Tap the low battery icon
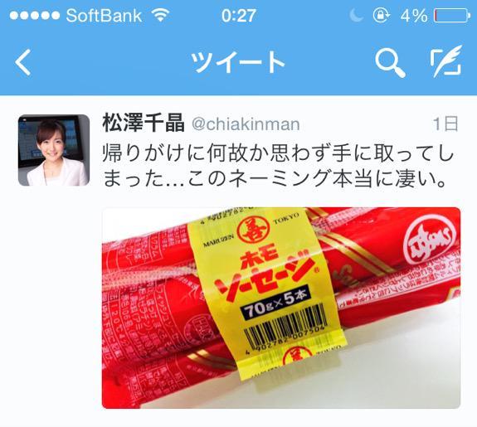This screenshot has width=477, height=427. [452, 16]
